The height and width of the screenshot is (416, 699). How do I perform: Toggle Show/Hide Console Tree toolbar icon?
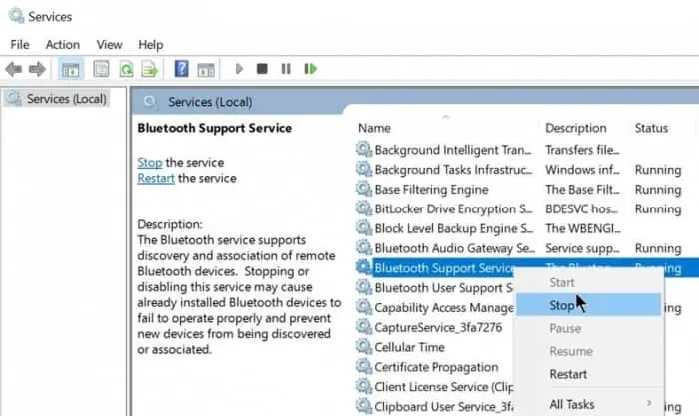click(71, 69)
